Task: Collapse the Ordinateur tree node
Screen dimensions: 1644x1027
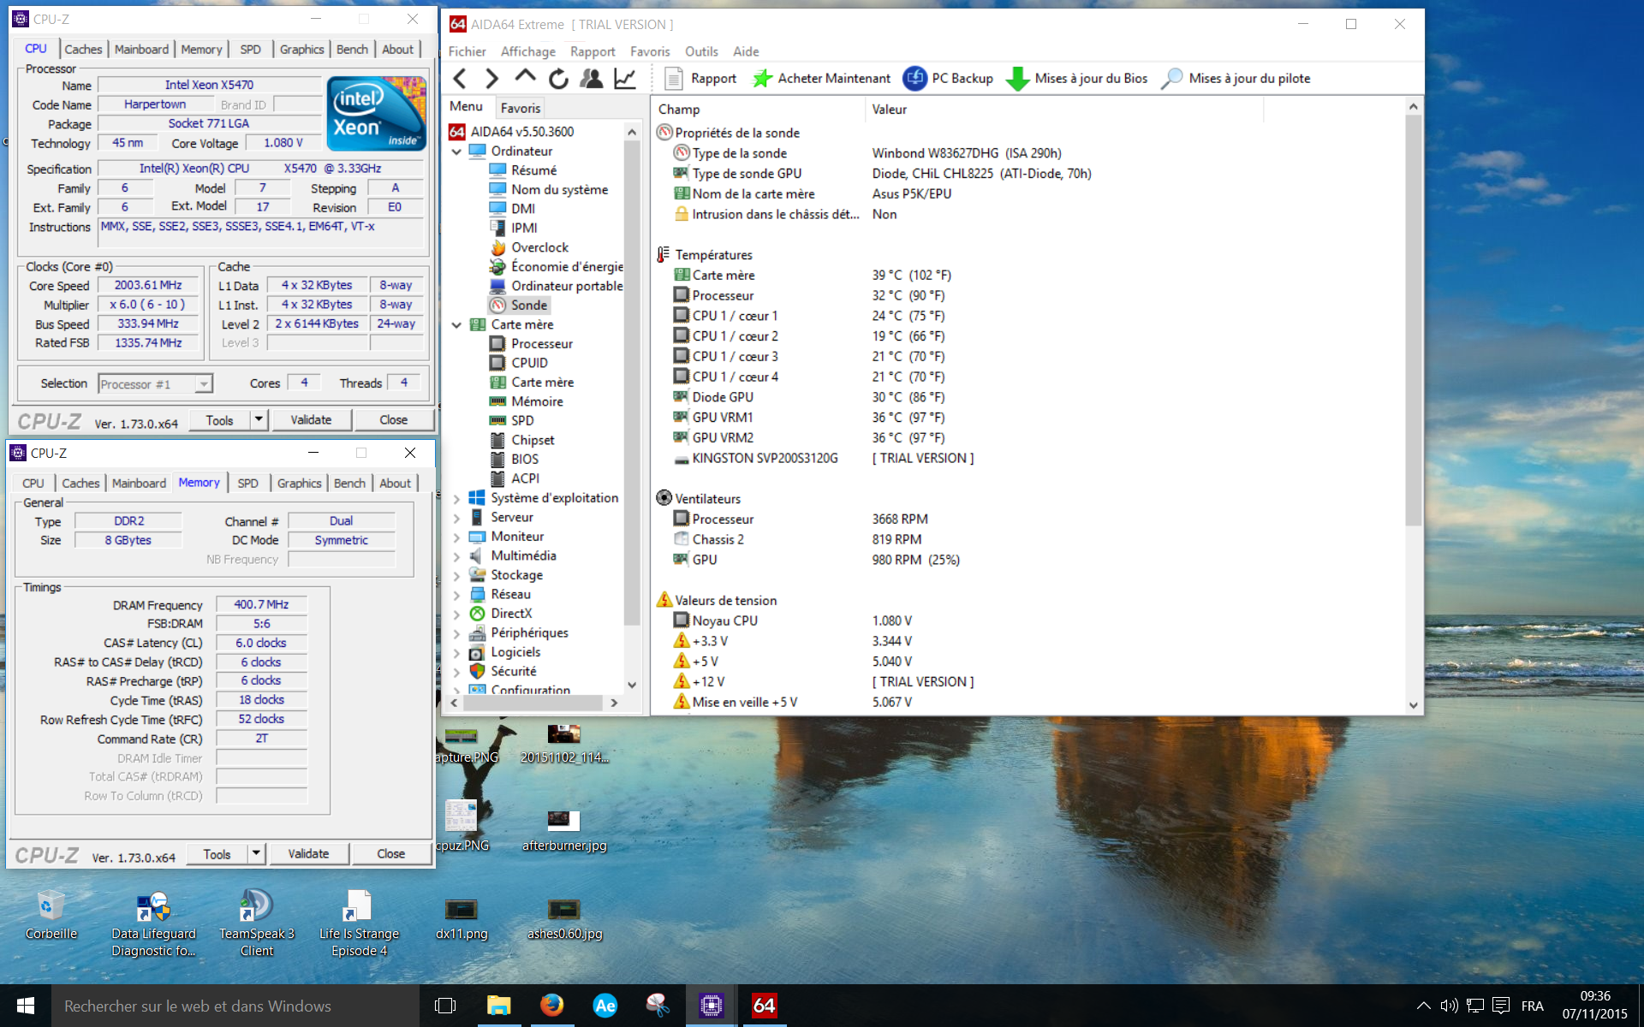Action: (456, 151)
